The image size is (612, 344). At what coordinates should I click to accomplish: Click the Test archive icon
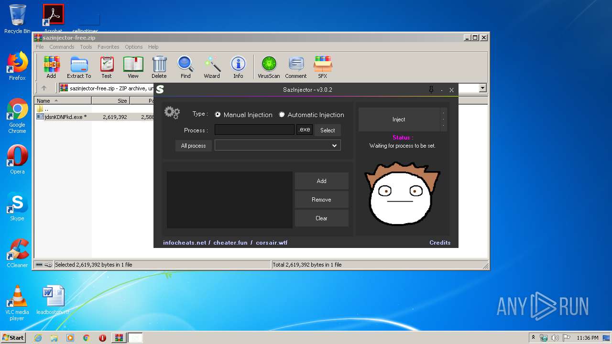(x=107, y=67)
